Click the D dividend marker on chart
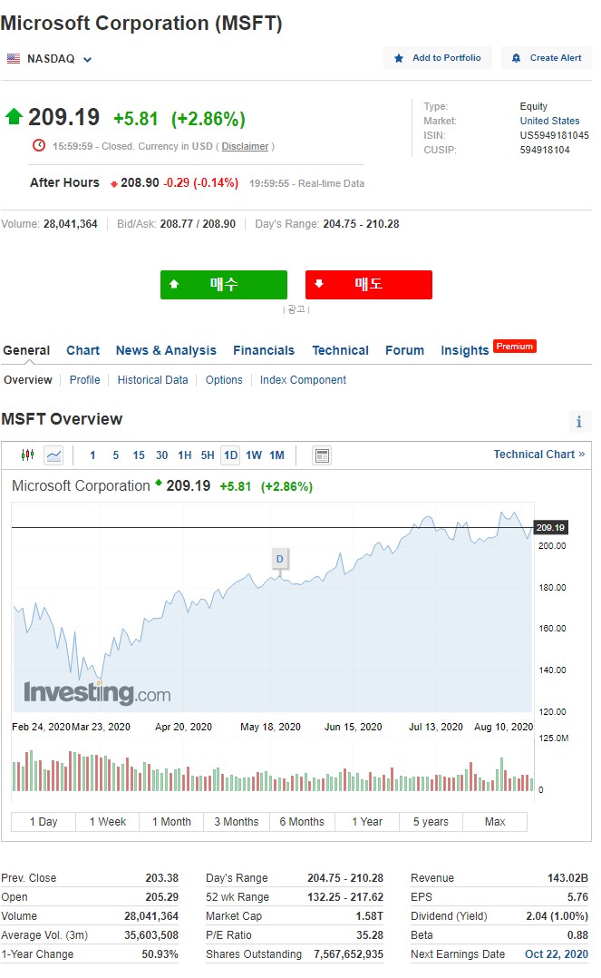This screenshot has height=978, width=601. tap(280, 560)
